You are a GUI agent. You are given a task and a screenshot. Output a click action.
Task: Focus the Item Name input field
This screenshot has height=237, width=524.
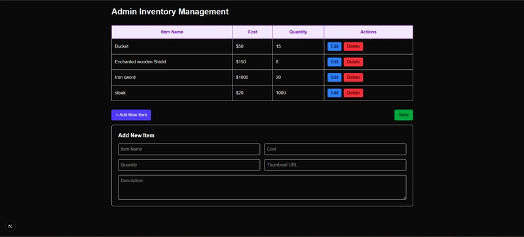click(189, 149)
